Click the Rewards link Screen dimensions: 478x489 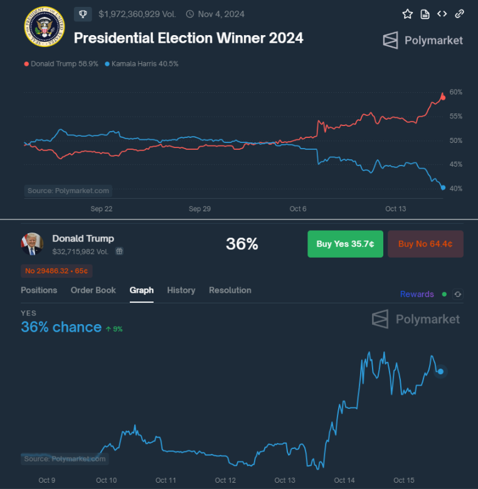[x=417, y=294]
